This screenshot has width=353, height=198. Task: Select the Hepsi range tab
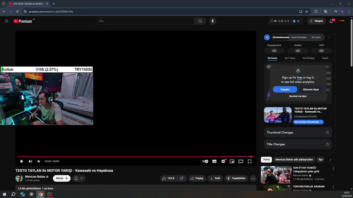tap(325, 58)
